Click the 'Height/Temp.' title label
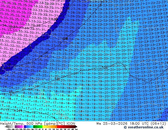The height and width of the screenshot is (130, 168). coord(12,123)
